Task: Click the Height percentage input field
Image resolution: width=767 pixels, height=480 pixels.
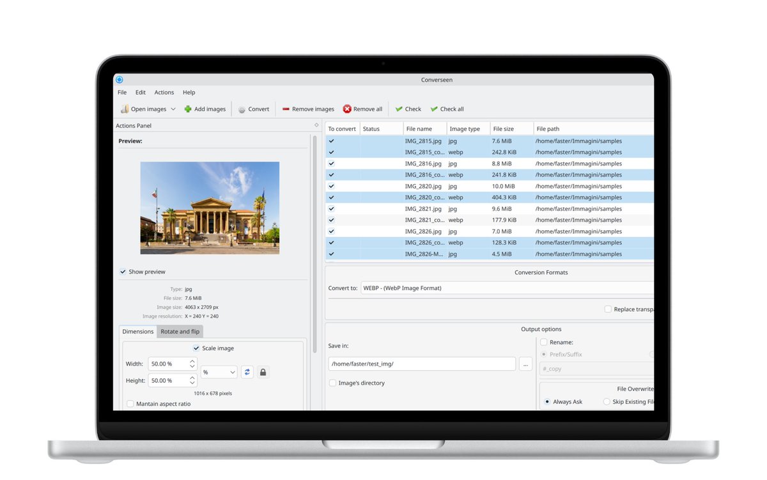Action: point(169,380)
